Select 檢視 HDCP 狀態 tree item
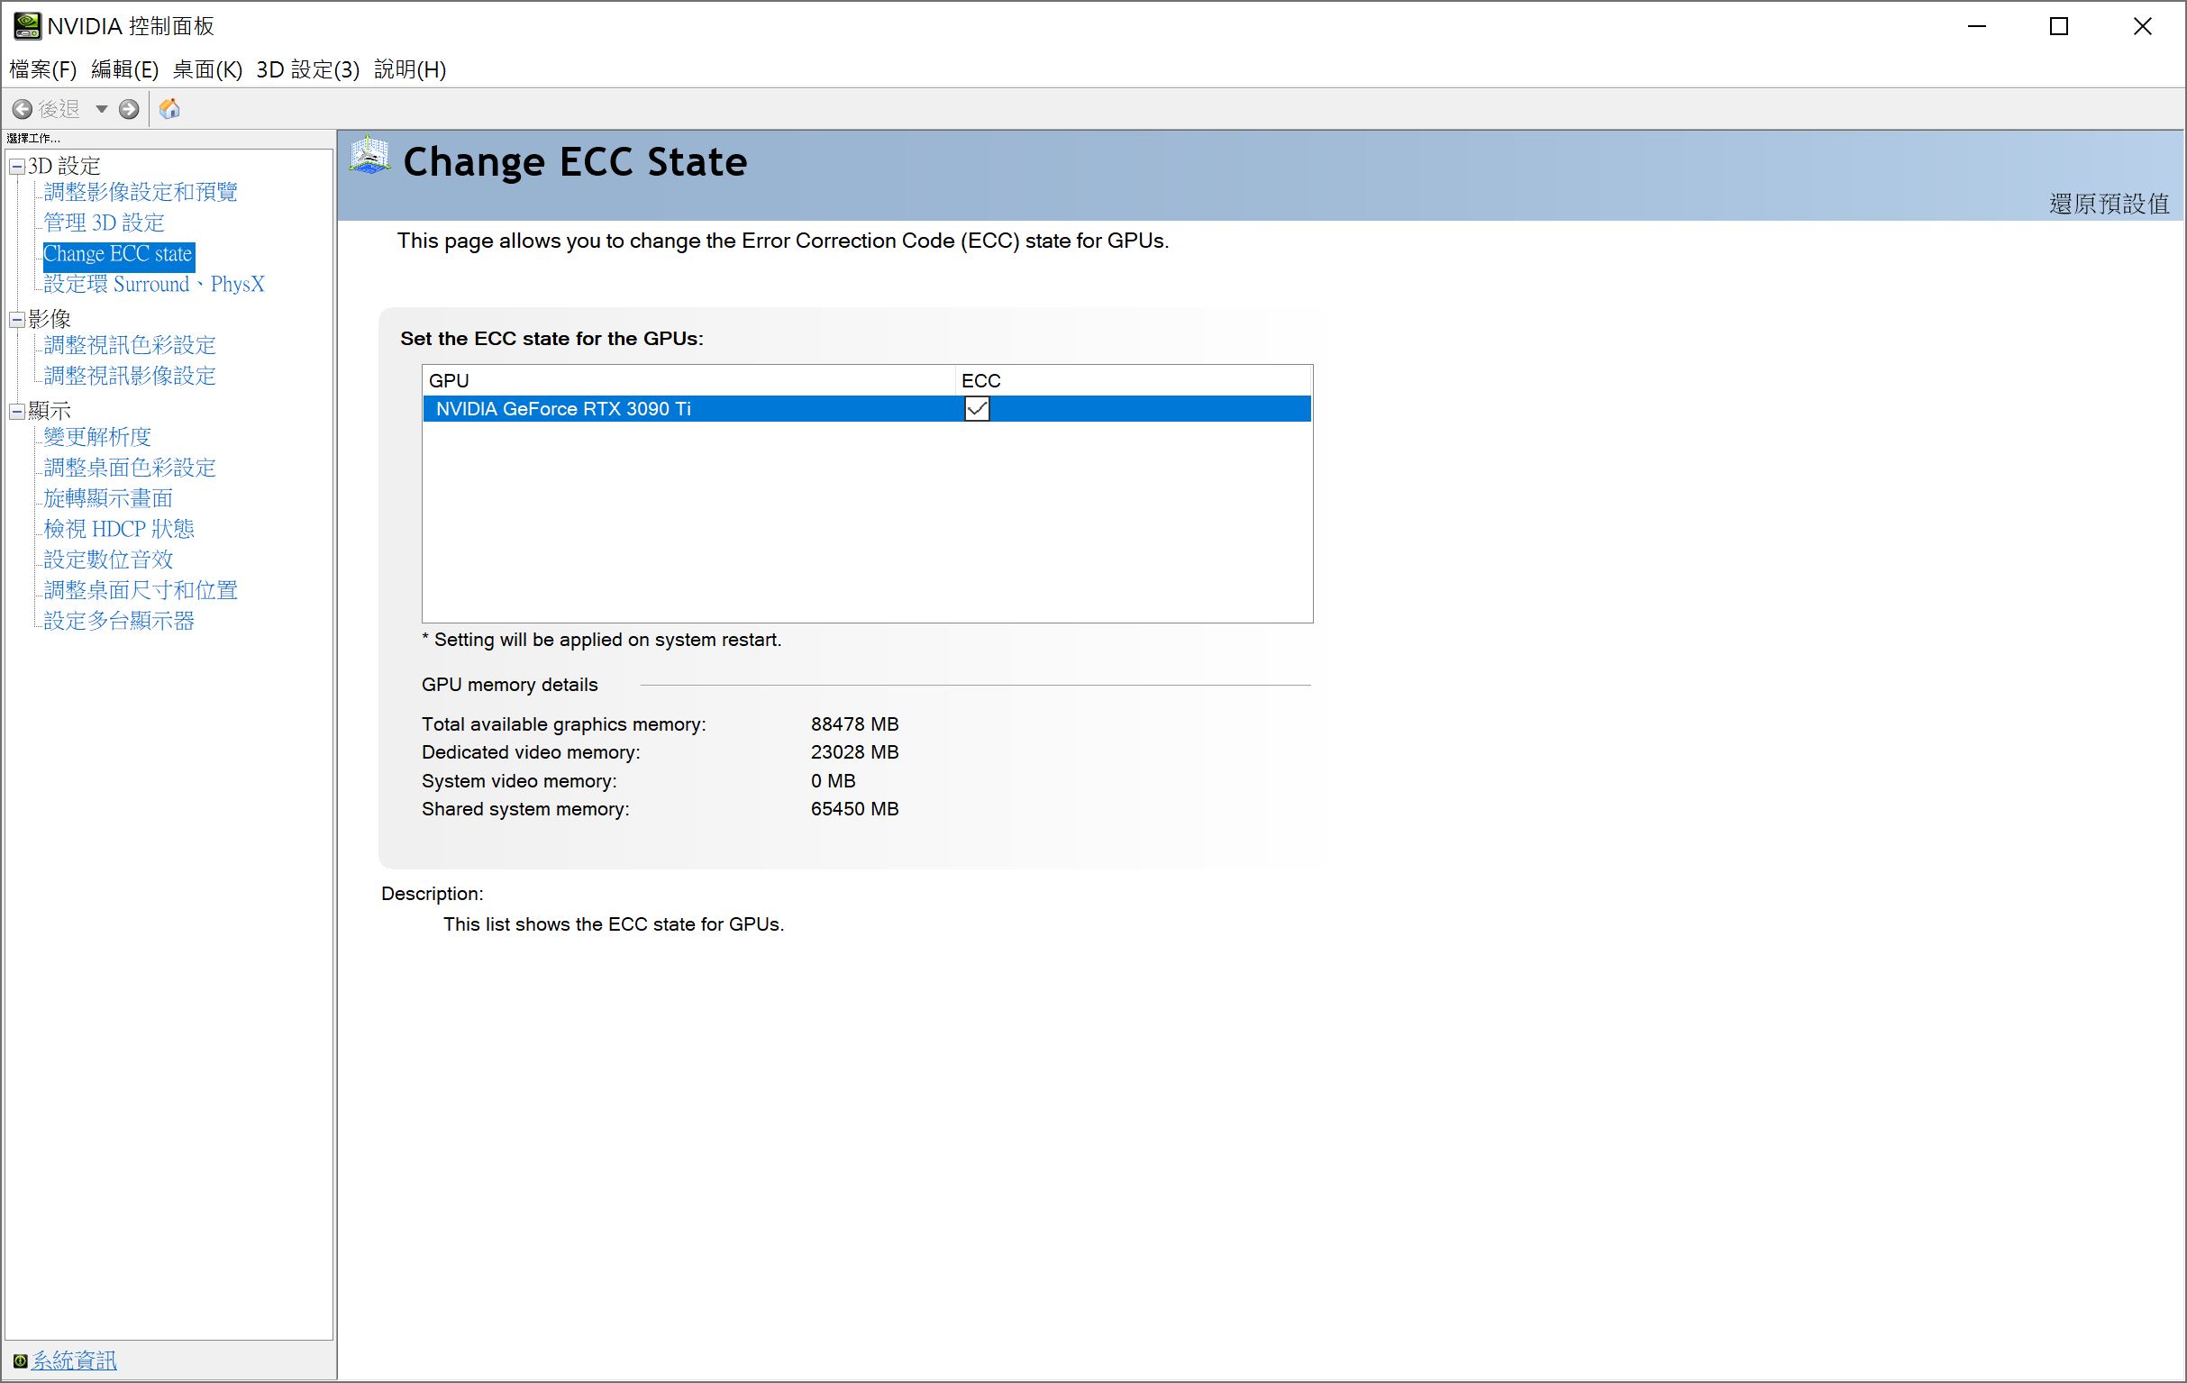 click(x=119, y=530)
